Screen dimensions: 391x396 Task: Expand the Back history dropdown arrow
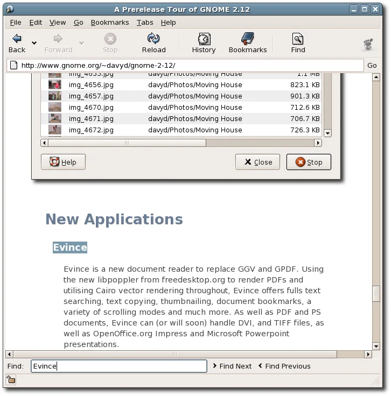click(34, 43)
